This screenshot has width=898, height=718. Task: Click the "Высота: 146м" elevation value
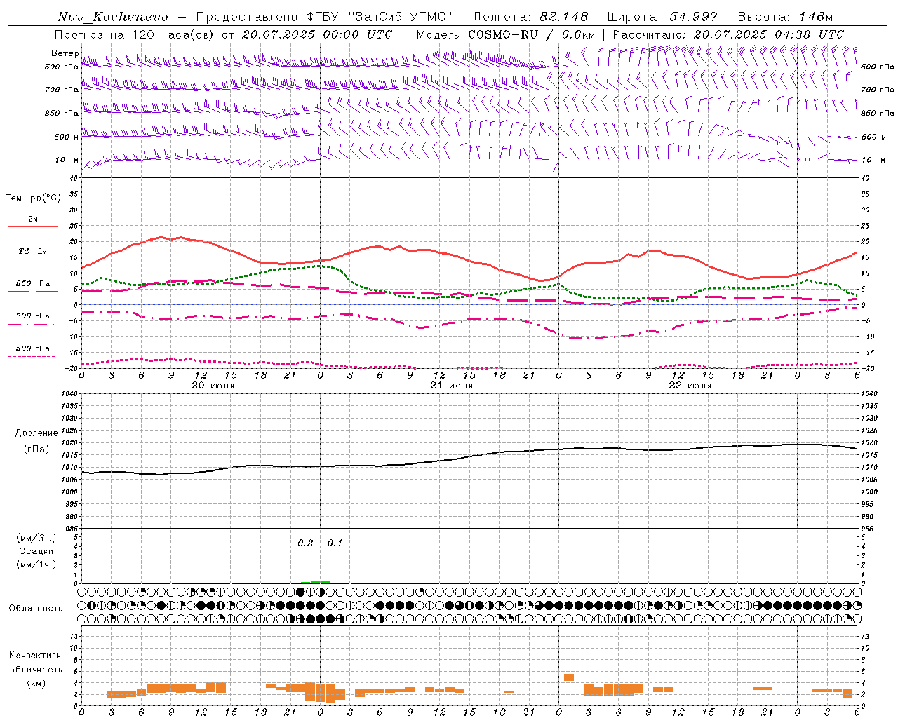[785, 17]
